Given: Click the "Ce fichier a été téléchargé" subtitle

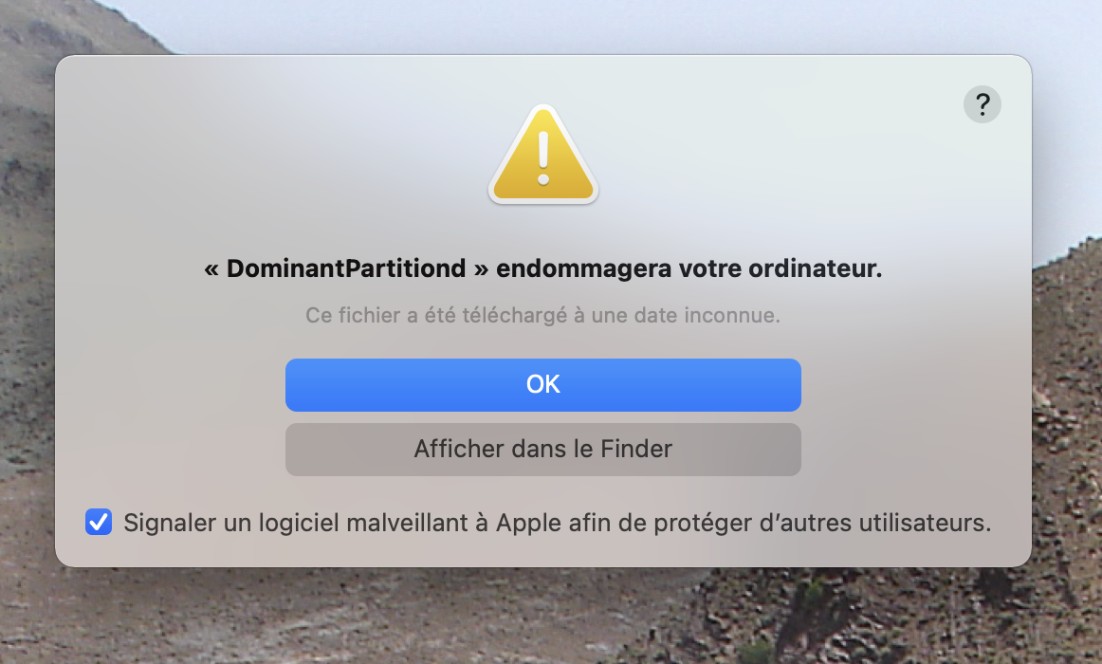Looking at the screenshot, I should pyautogui.click(x=436, y=316).
